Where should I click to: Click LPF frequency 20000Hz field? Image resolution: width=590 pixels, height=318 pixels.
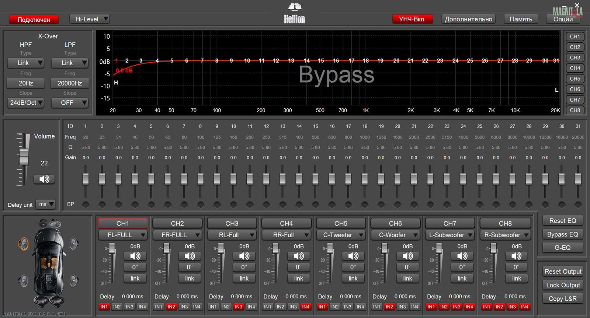coord(70,83)
